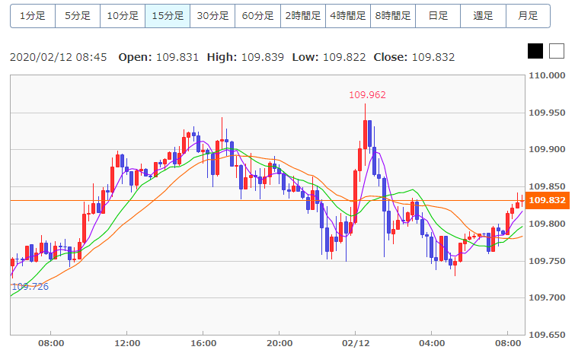575x353 pixels.
Task: Click the 109.750 price axis label
Action: (547, 261)
